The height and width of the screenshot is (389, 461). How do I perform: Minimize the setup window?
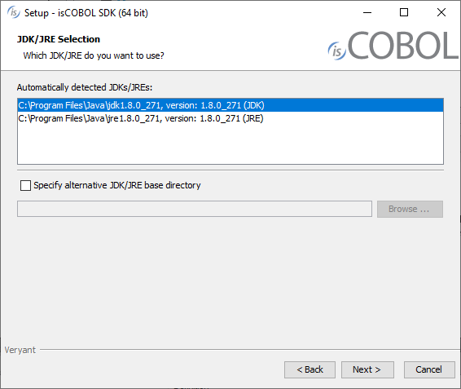[367, 13]
